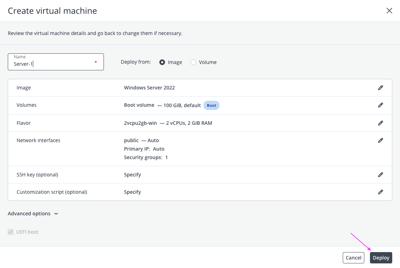The width and height of the screenshot is (400, 268).
Task: Cancel the virtual machine creation
Action: (x=353, y=258)
